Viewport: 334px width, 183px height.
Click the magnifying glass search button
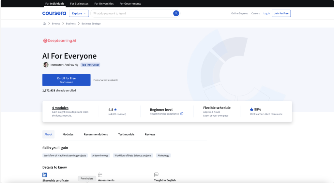pyautogui.click(x=176, y=13)
